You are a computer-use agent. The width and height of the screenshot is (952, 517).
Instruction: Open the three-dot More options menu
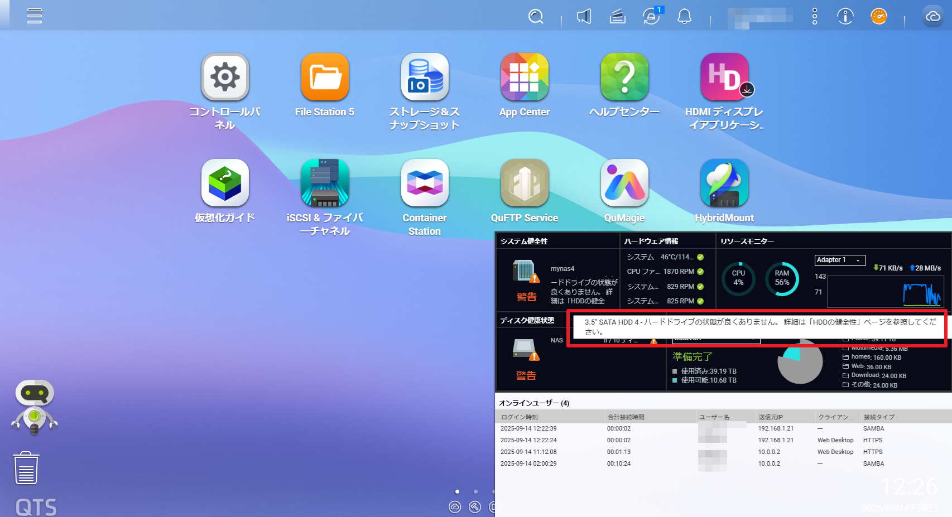(x=815, y=16)
